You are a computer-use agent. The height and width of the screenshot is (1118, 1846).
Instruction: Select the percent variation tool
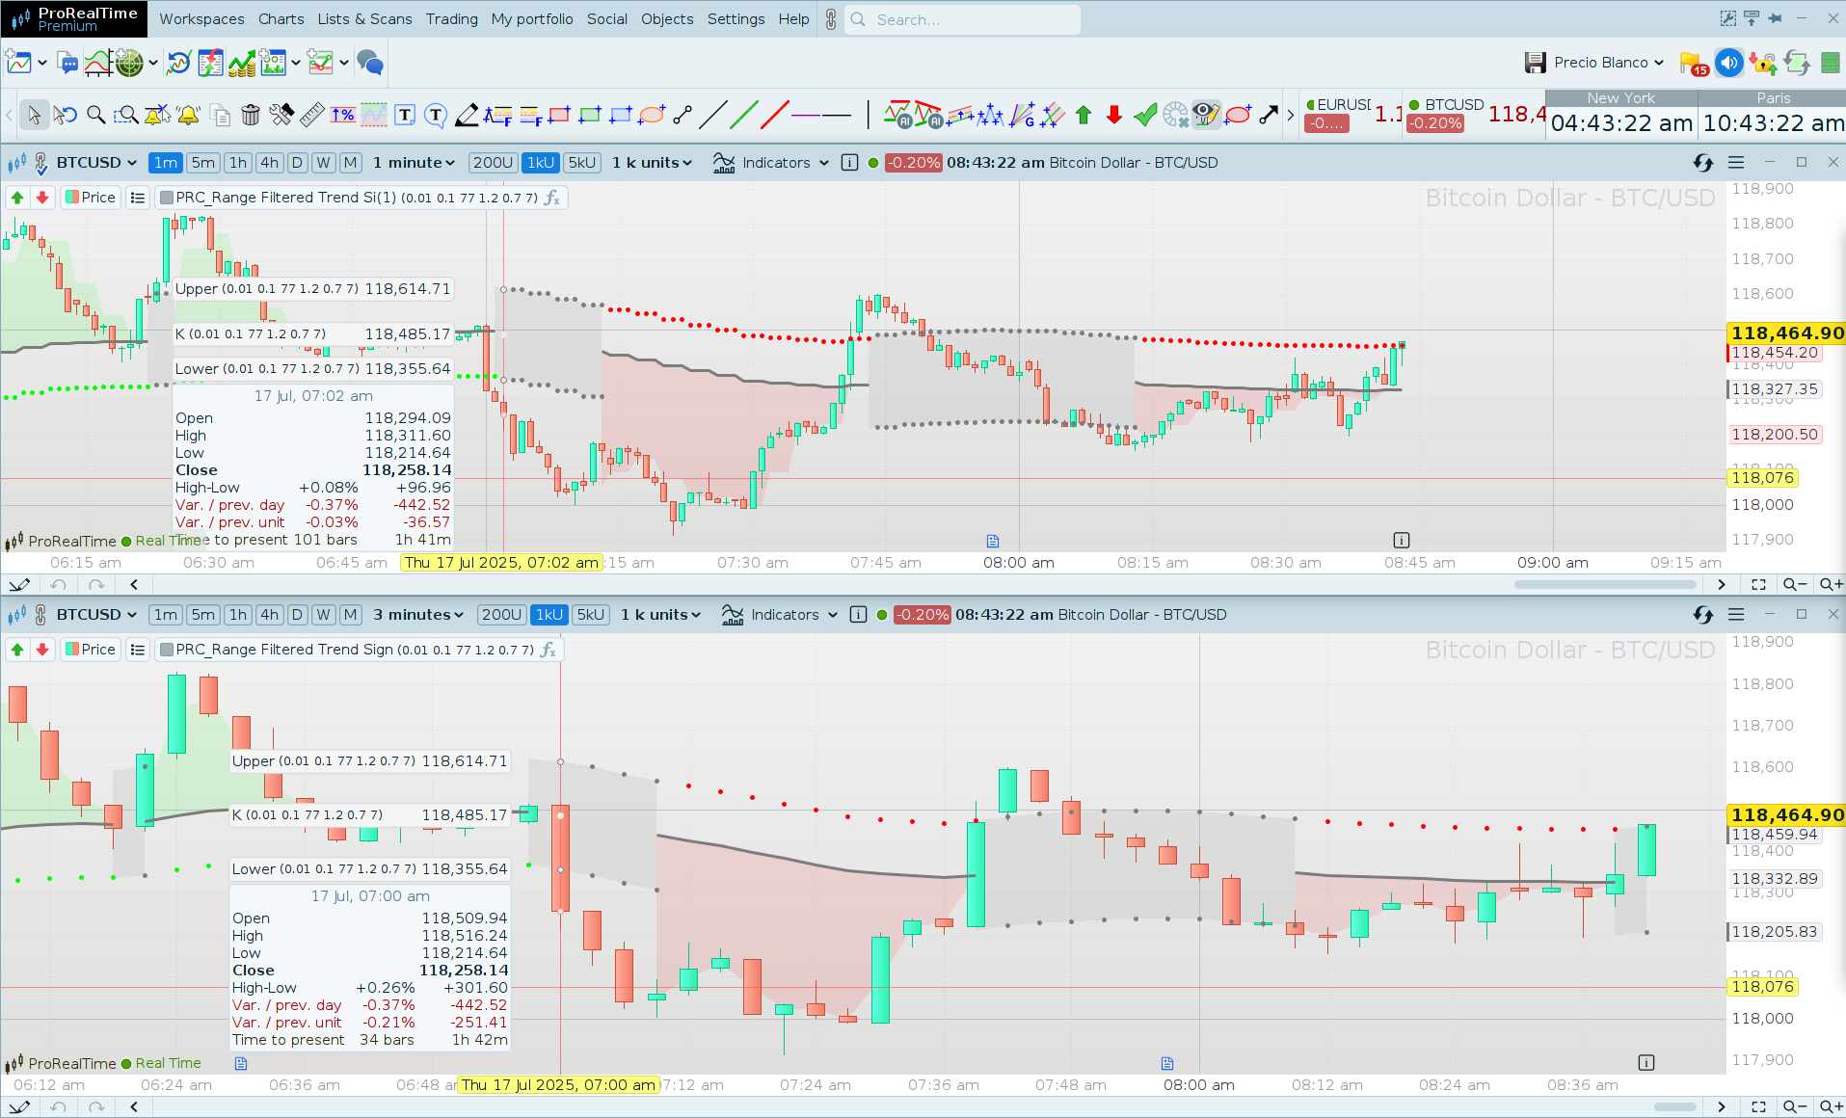coord(343,116)
